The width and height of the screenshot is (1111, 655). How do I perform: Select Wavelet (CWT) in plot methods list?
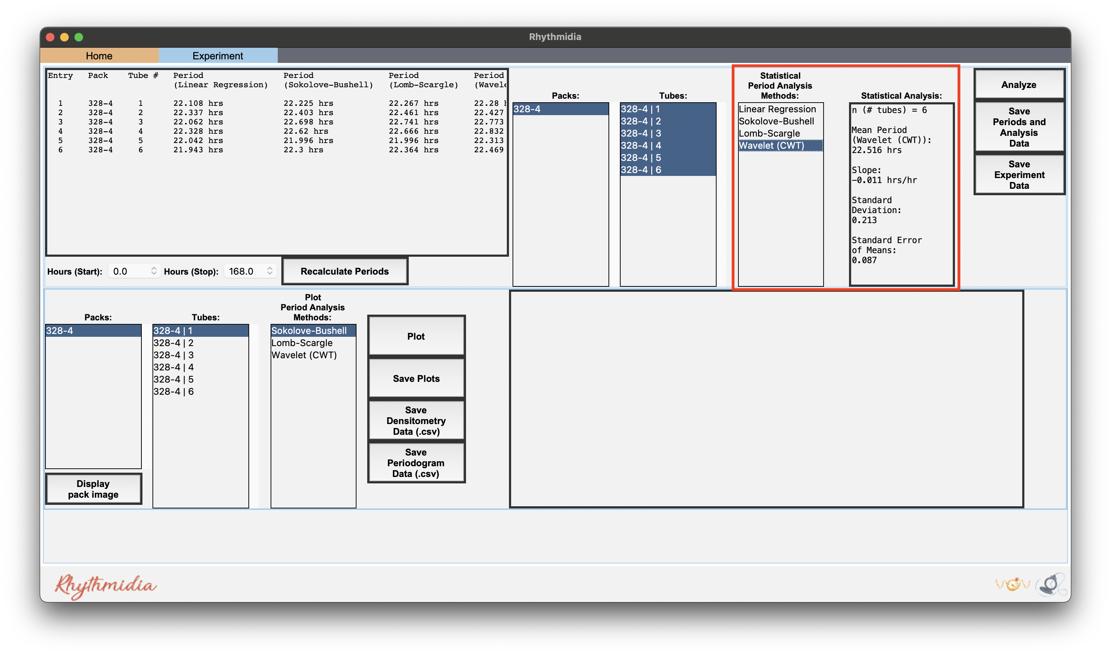(313, 355)
